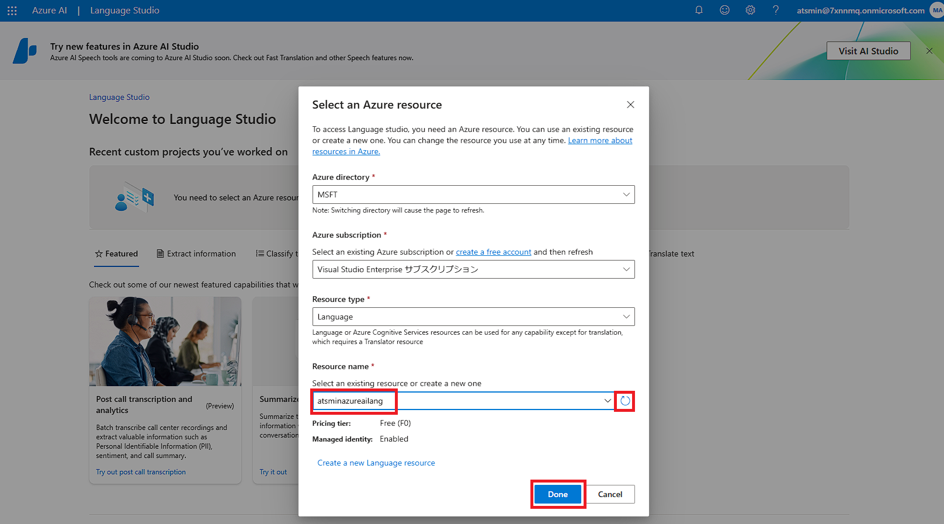Click the Cancel button
The height and width of the screenshot is (524, 944).
610,494
